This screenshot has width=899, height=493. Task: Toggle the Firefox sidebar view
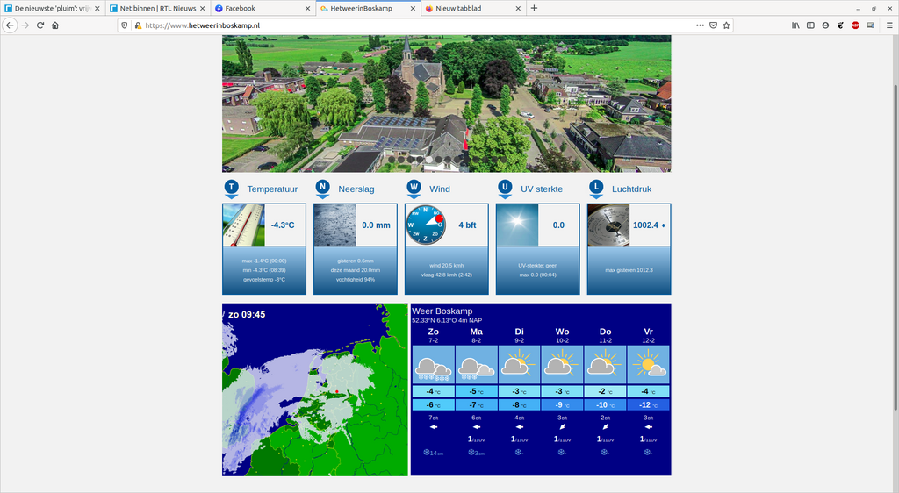point(810,25)
